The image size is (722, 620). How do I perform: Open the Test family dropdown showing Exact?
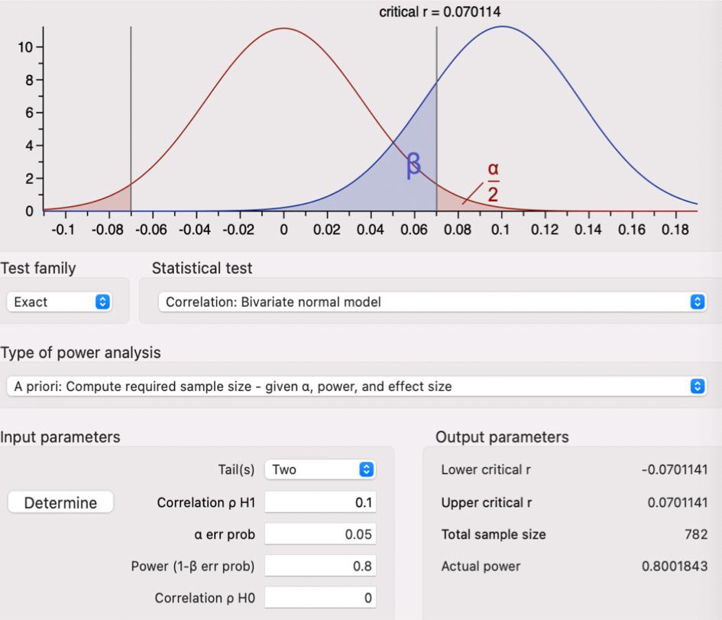(x=59, y=302)
